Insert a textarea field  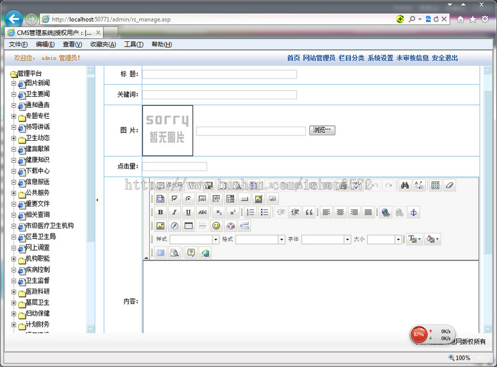click(x=216, y=199)
